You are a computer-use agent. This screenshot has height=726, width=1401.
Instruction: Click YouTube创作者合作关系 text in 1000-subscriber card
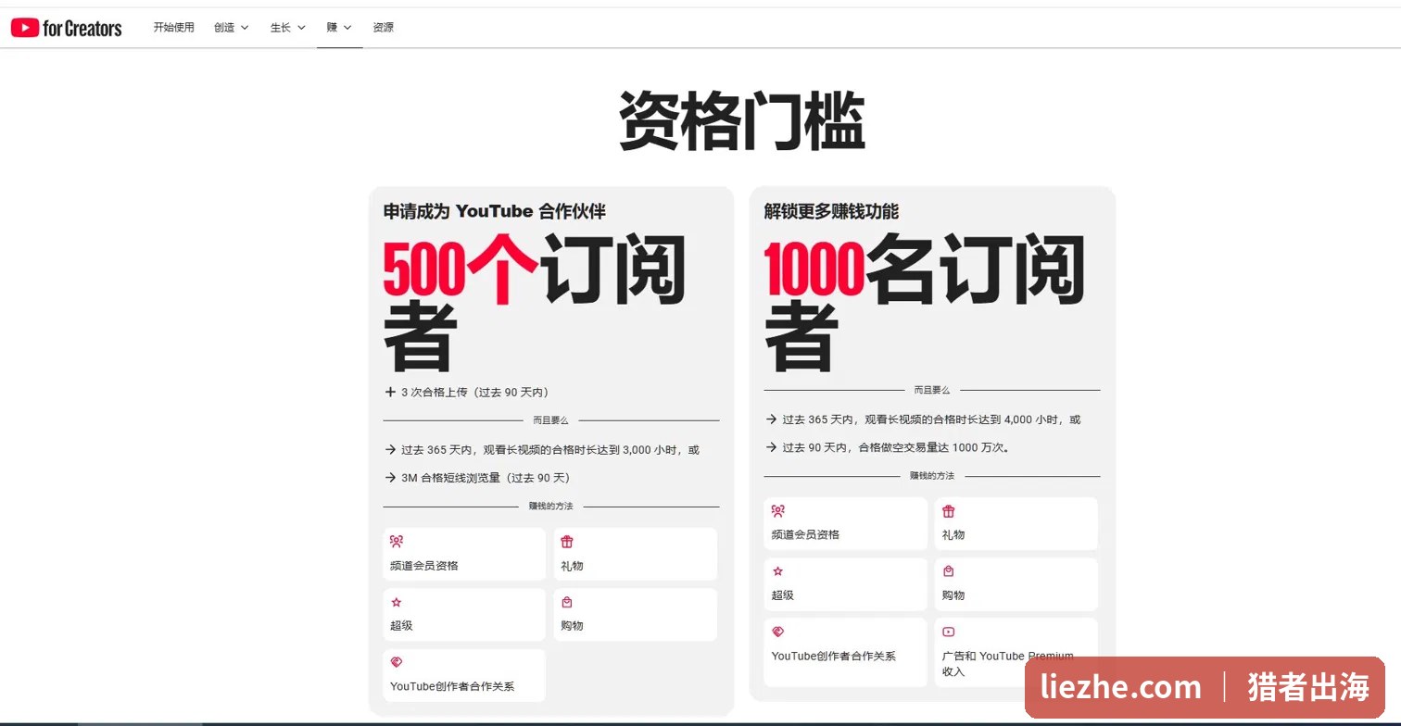click(834, 656)
